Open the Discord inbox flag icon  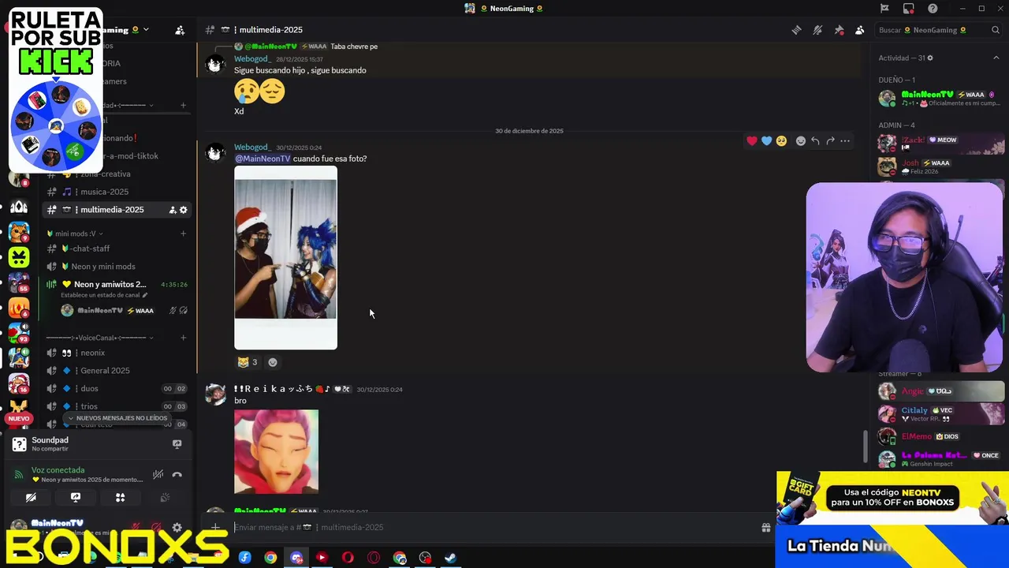click(884, 9)
